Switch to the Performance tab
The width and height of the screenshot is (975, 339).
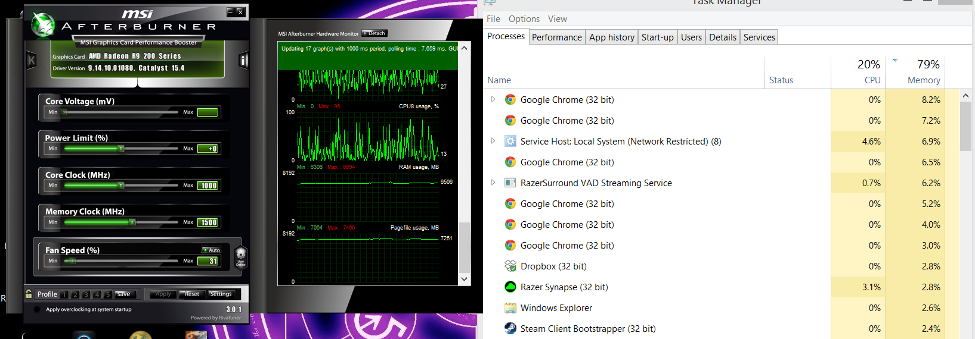(557, 37)
